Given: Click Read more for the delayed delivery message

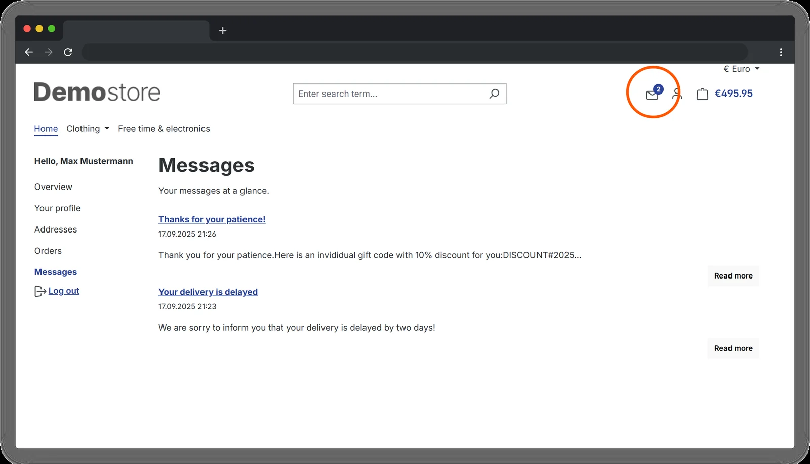Looking at the screenshot, I should pyautogui.click(x=733, y=348).
